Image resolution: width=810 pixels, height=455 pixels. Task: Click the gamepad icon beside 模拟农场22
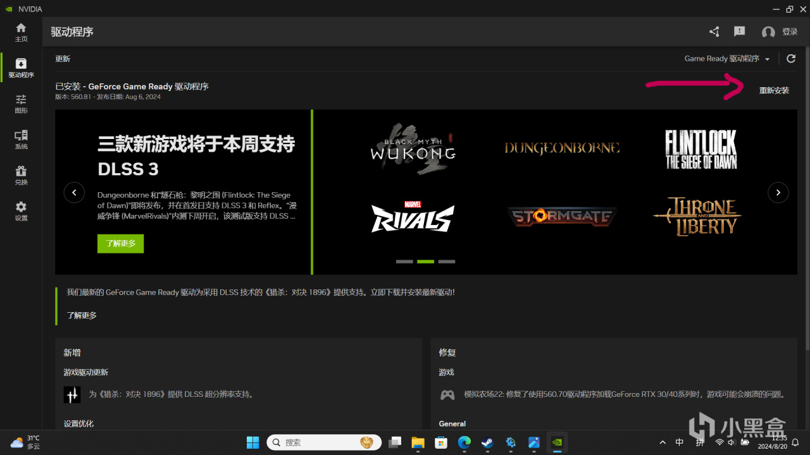[x=447, y=394]
